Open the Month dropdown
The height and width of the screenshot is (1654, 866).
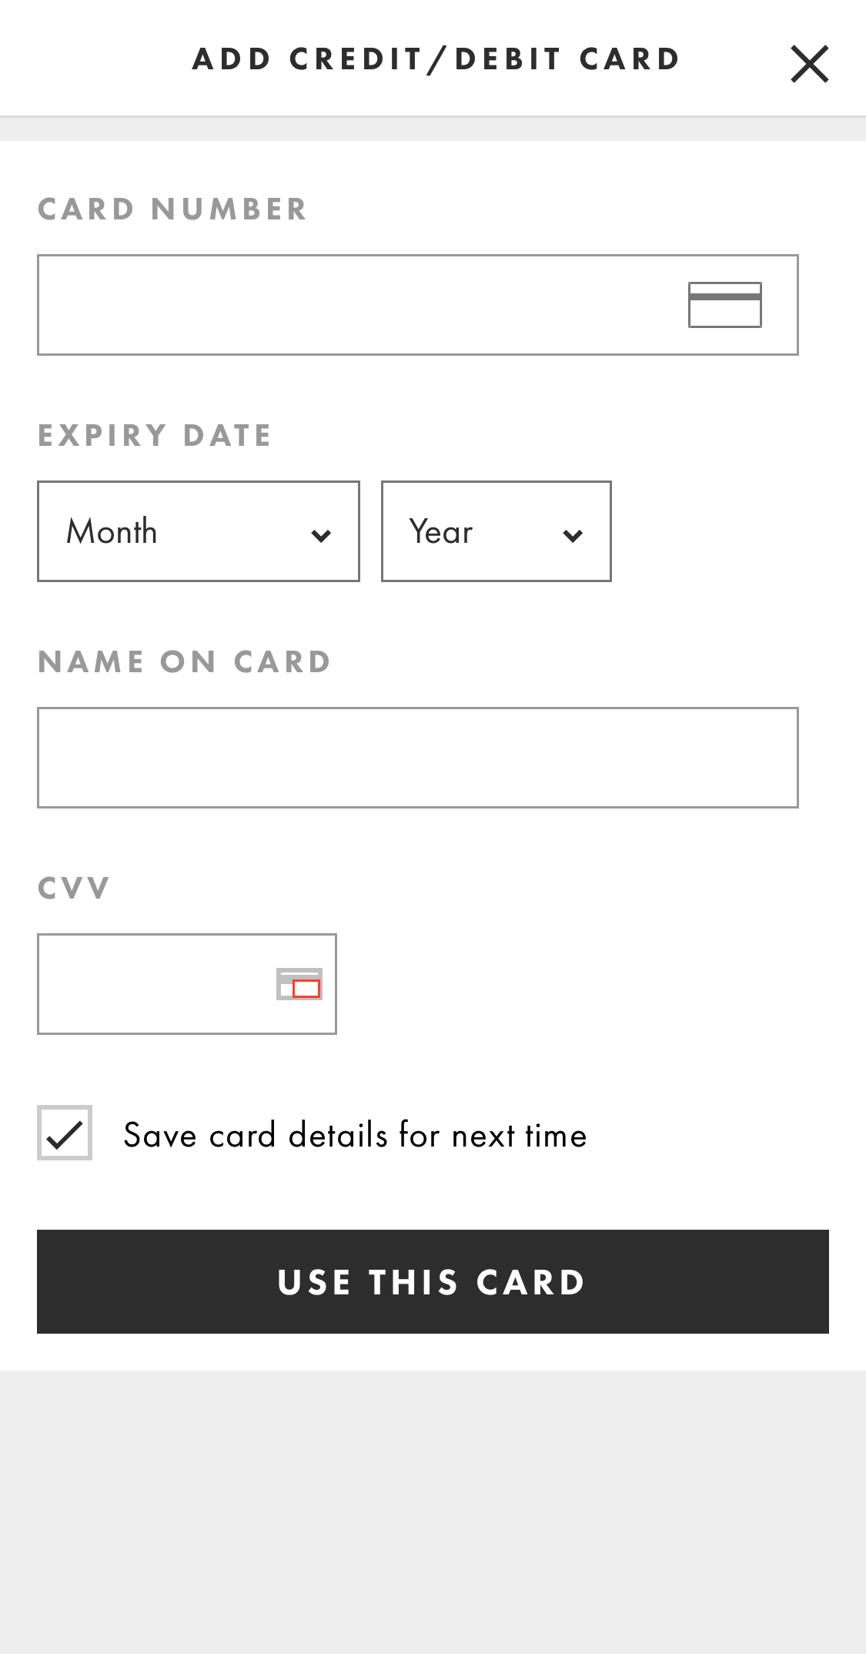[198, 531]
